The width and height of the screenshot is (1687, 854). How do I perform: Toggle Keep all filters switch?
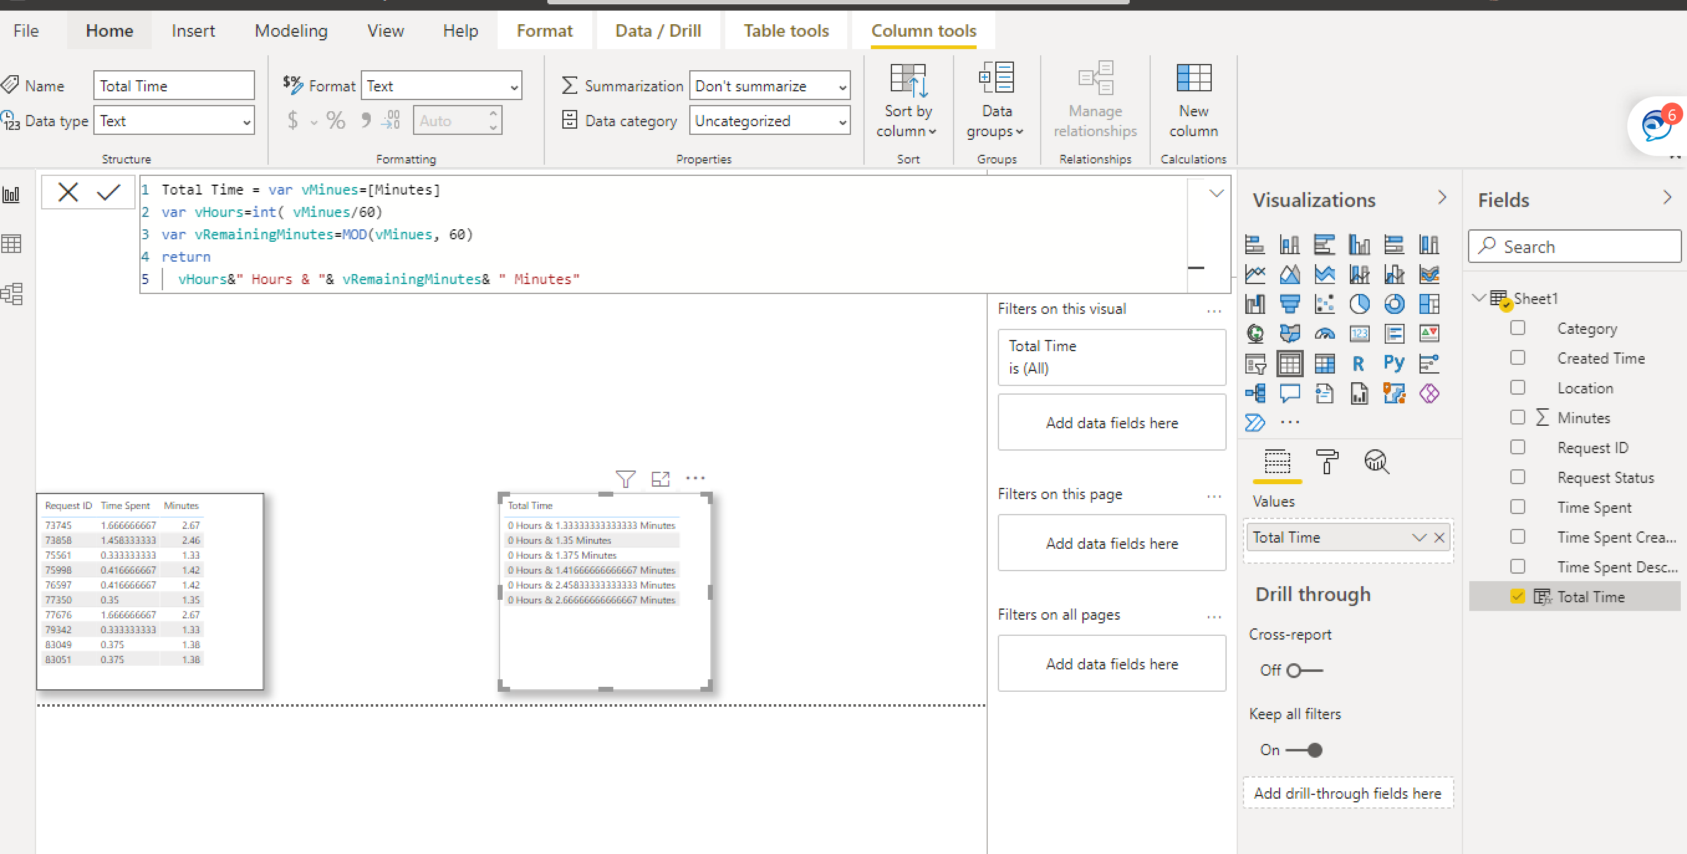1304,751
